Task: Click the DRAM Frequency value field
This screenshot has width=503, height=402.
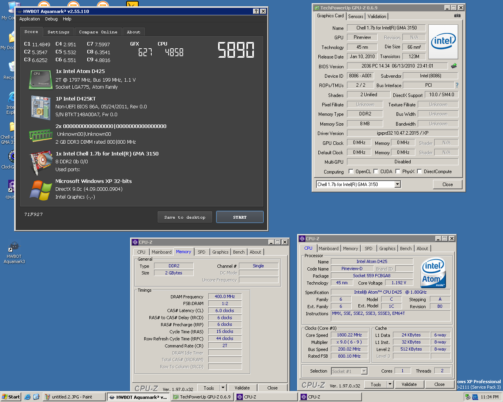Action: (x=225, y=297)
